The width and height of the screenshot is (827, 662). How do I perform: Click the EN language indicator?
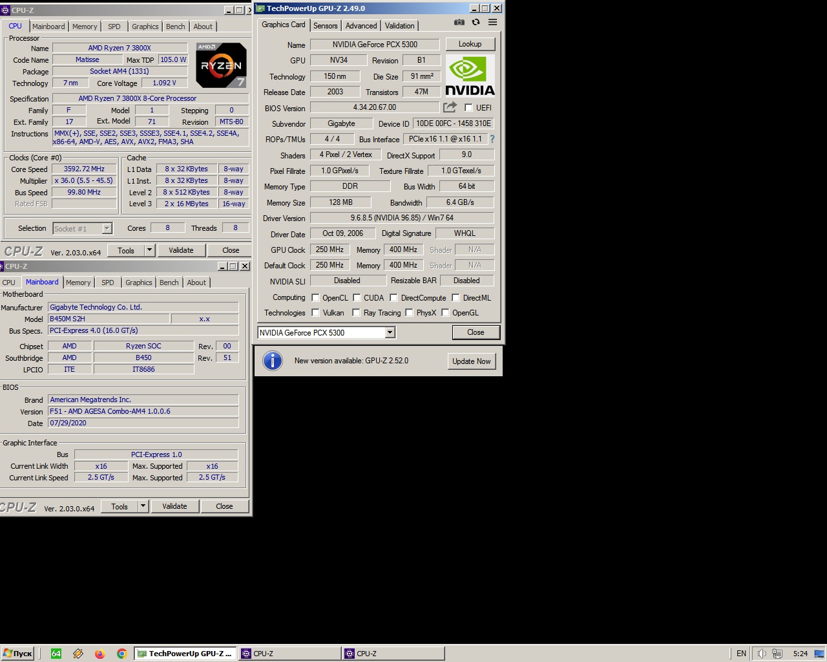pyautogui.click(x=741, y=654)
